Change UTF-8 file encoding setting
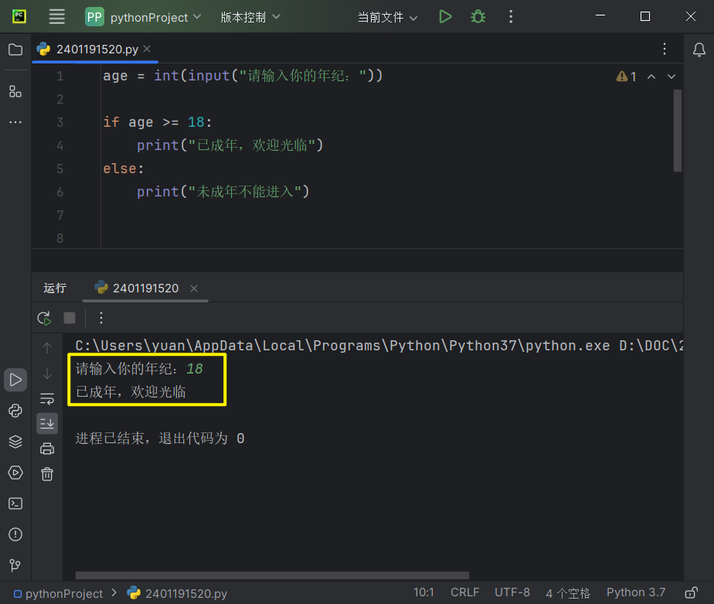The image size is (714, 604). click(512, 592)
